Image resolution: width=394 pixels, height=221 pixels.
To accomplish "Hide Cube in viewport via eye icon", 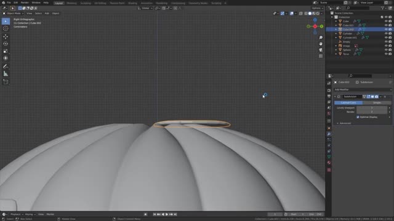I will tap(386, 21).
